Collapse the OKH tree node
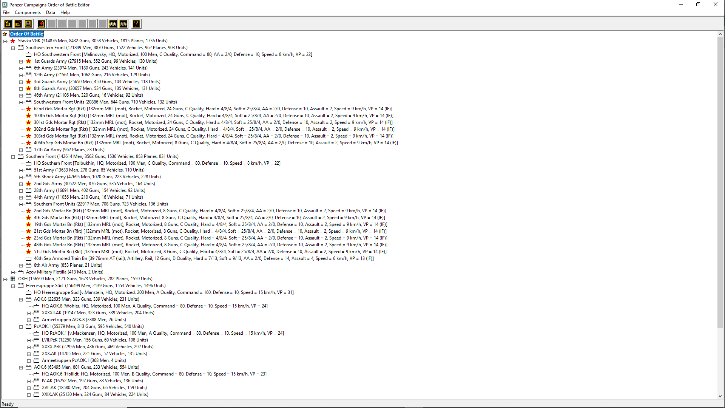 (x=5, y=279)
